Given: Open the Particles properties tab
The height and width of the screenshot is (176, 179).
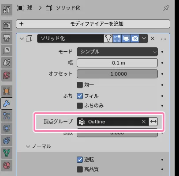Looking at the screenshot, I should pos(7,116).
